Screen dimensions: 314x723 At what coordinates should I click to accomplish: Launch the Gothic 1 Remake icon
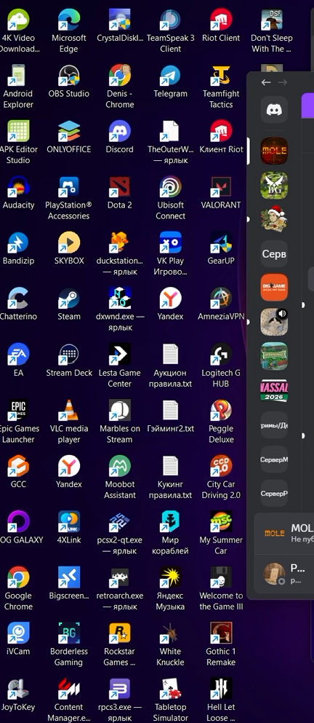(221, 634)
